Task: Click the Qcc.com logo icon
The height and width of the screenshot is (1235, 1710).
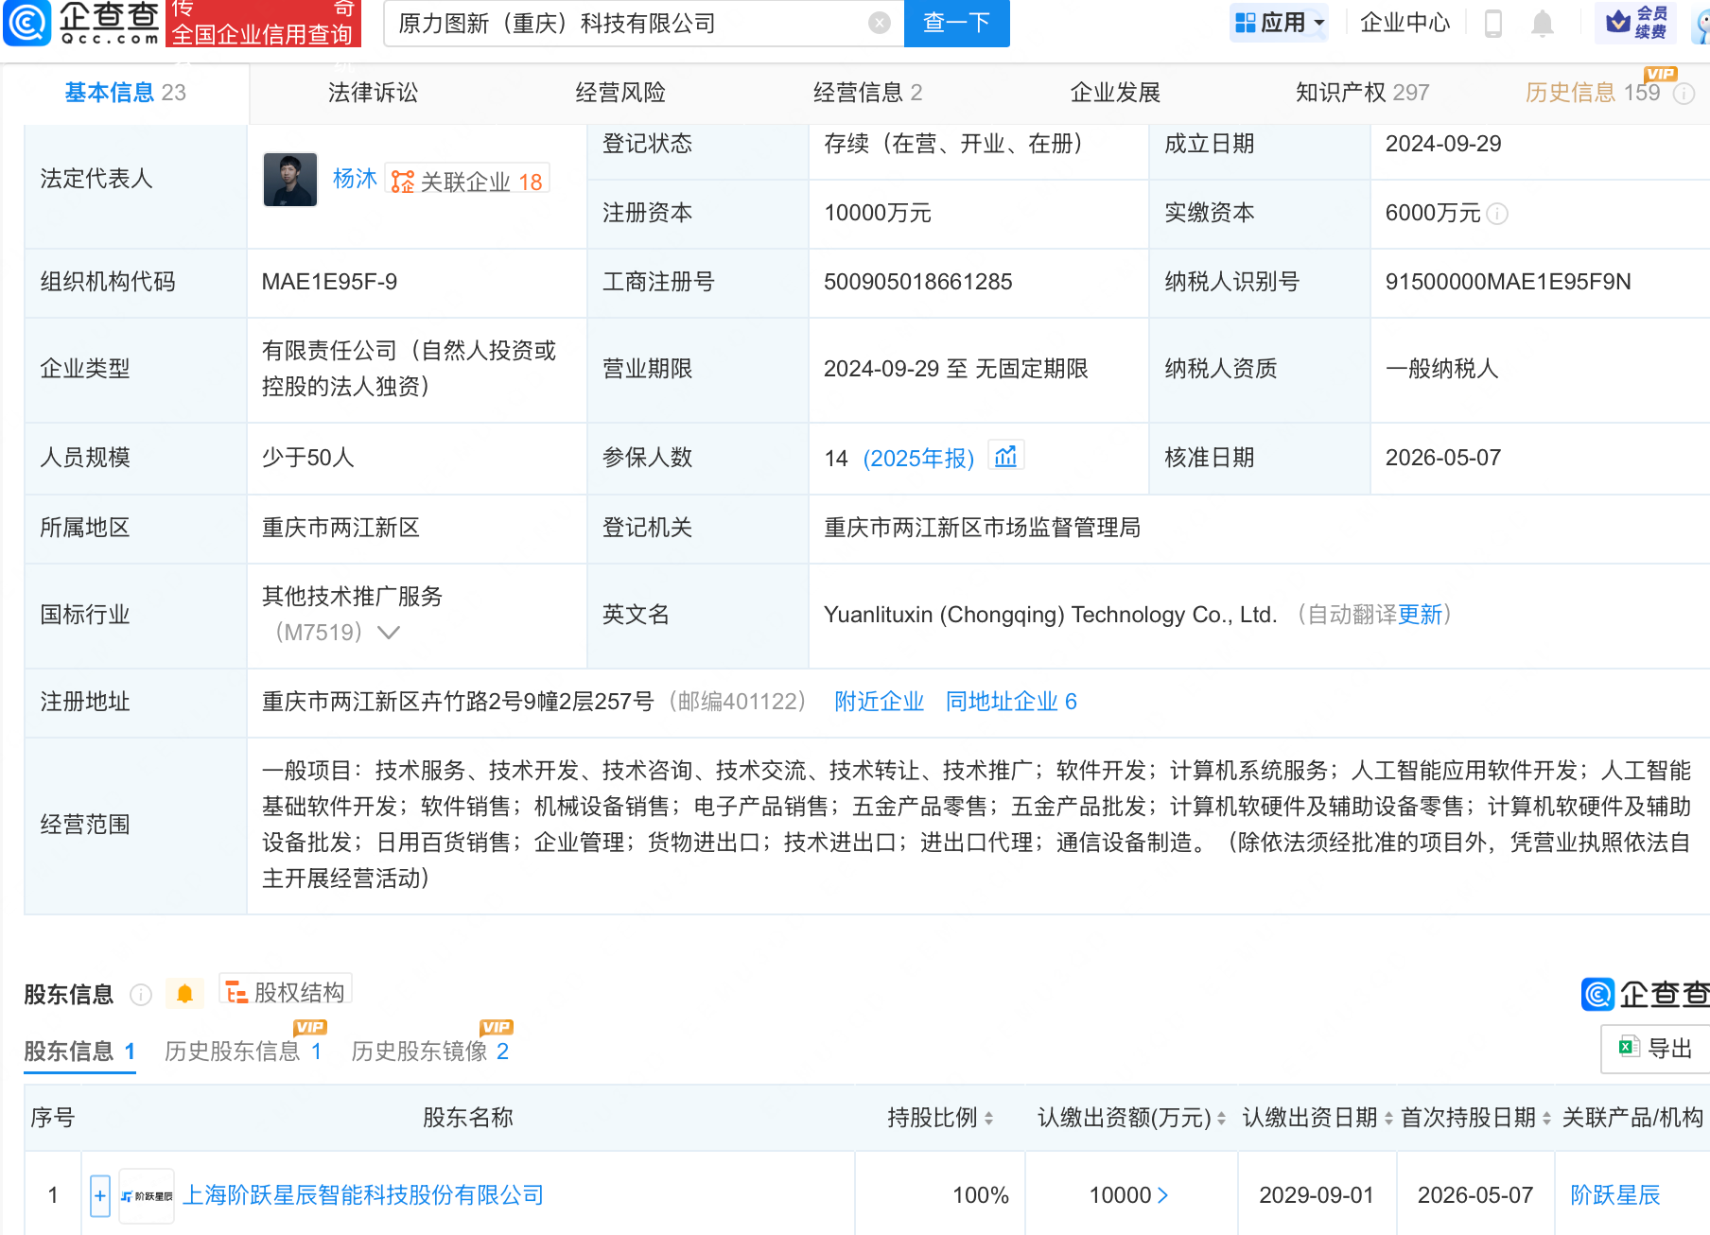Action: tap(27, 23)
